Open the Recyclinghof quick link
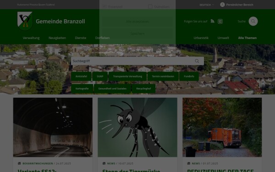 point(143,89)
